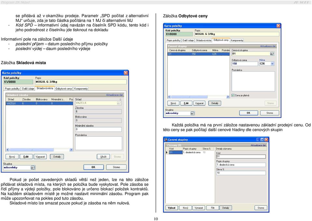
Task: Close the Karta položky dialog showing Cenové skupiny
Action: 278,26
